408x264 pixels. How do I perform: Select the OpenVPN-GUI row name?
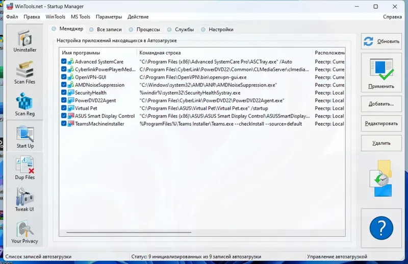click(x=91, y=77)
